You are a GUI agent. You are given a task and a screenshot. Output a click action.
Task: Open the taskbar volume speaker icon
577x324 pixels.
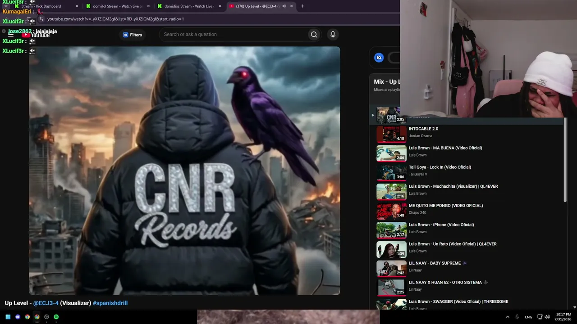tap(547, 317)
